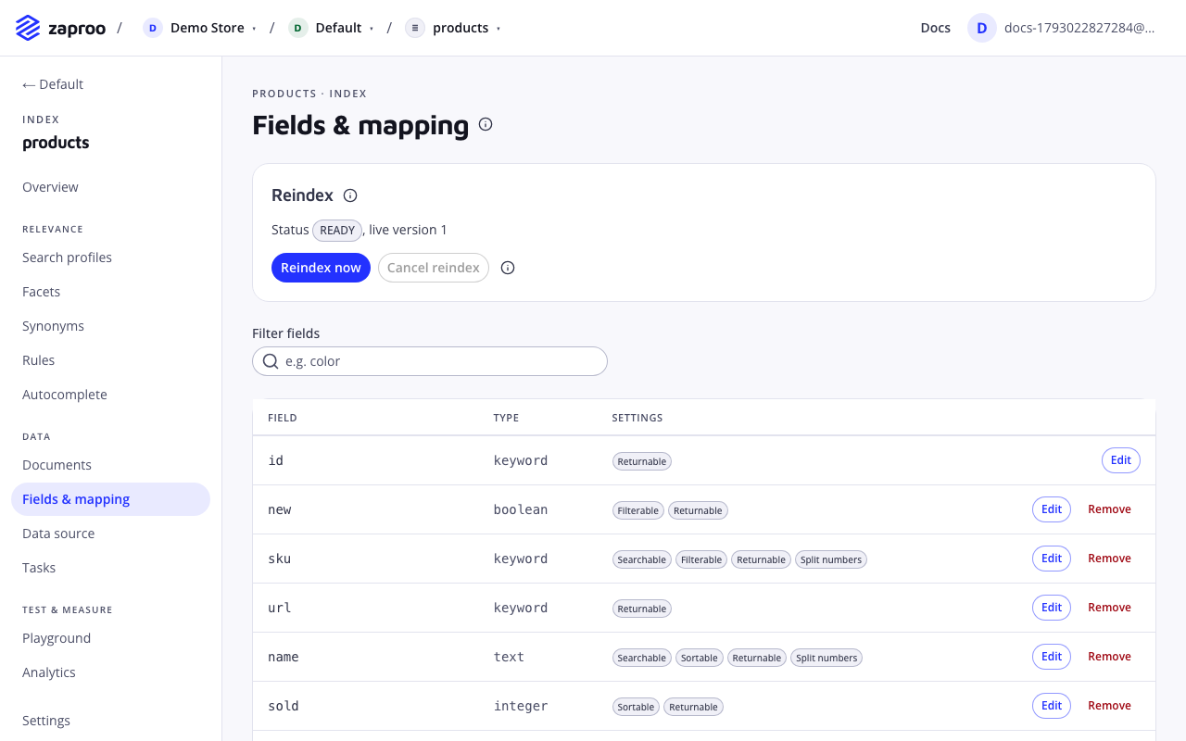Edit the new boolean field
This screenshot has width=1186, height=741.
(1052, 509)
